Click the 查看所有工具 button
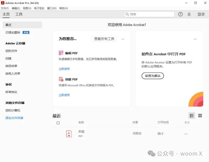The height and width of the screenshot is (162, 209). click(x=104, y=39)
